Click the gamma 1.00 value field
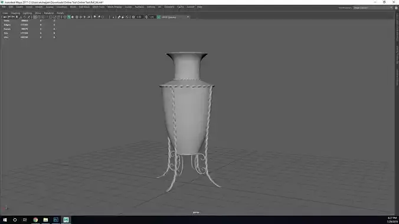 tap(152, 17)
